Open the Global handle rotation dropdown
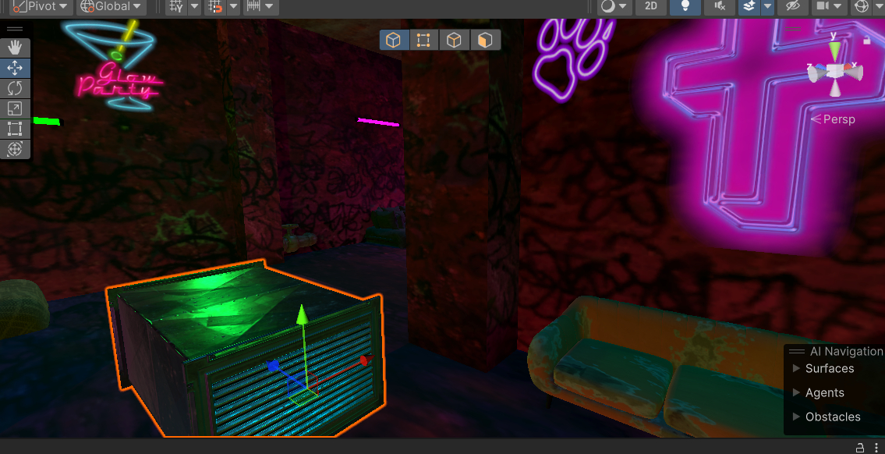The width and height of the screenshot is (885, 454). pyautogui.click(x=112, y=6)
